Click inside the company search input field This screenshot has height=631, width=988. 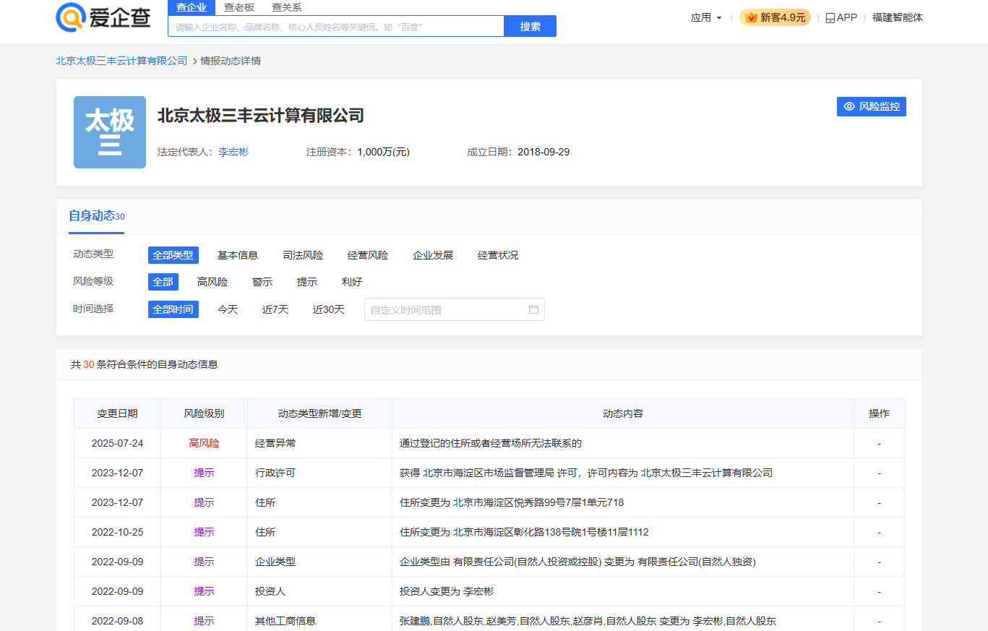coord(335,25)
